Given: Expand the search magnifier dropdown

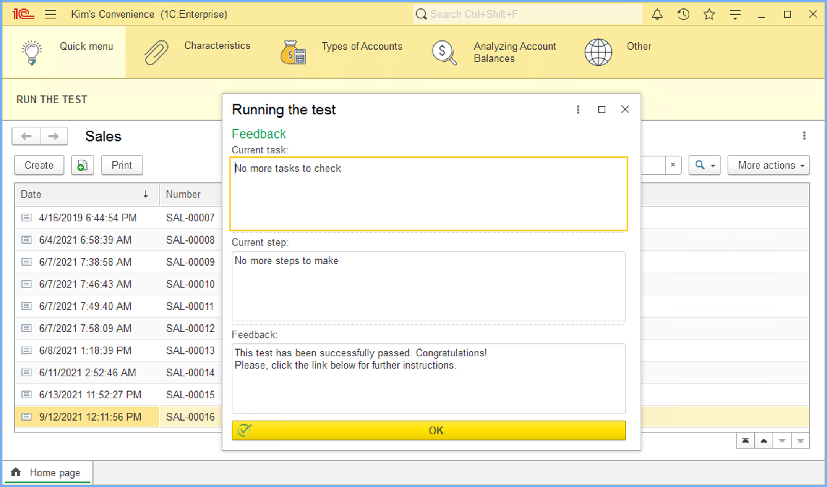Looking at the screenshot, I should tap(704, 165).
